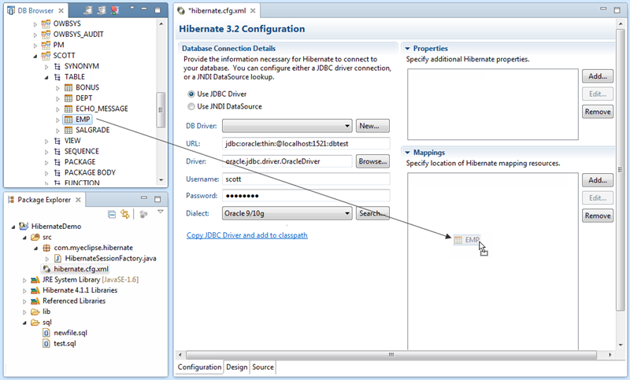Viewport: 630px width, 380px height.
Task: Switch to the Source tab
Action: 262,367
